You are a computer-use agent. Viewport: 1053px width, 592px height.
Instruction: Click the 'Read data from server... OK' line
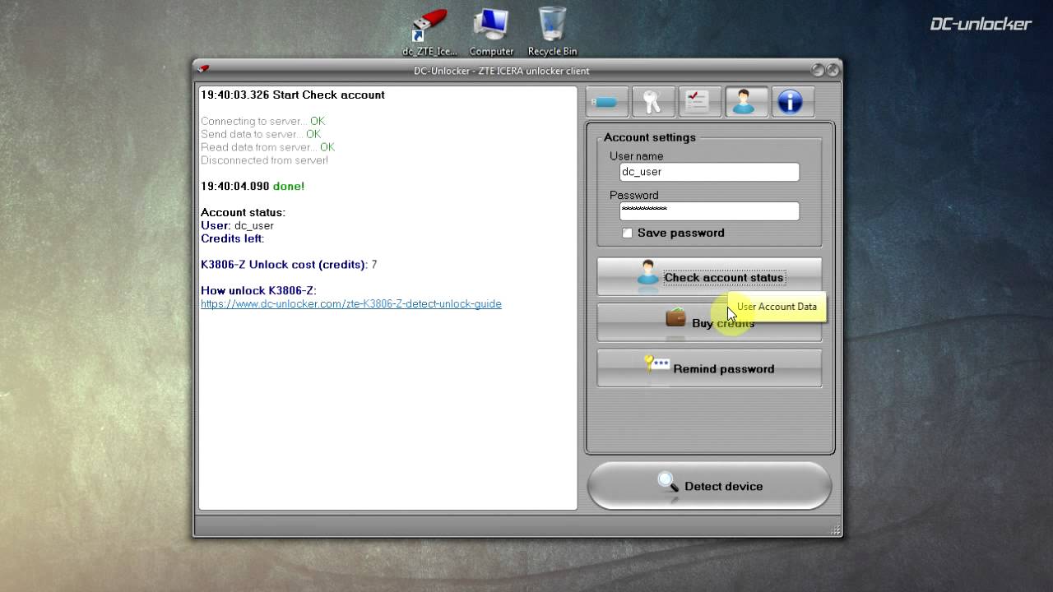point(268,147)
